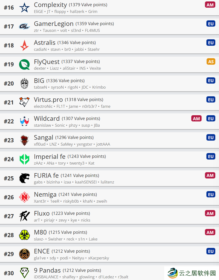Click the FlyQuest green leaf logo
Image resolution: width=219 pixels, height=280 pixels.
click(x=24, y=65)
